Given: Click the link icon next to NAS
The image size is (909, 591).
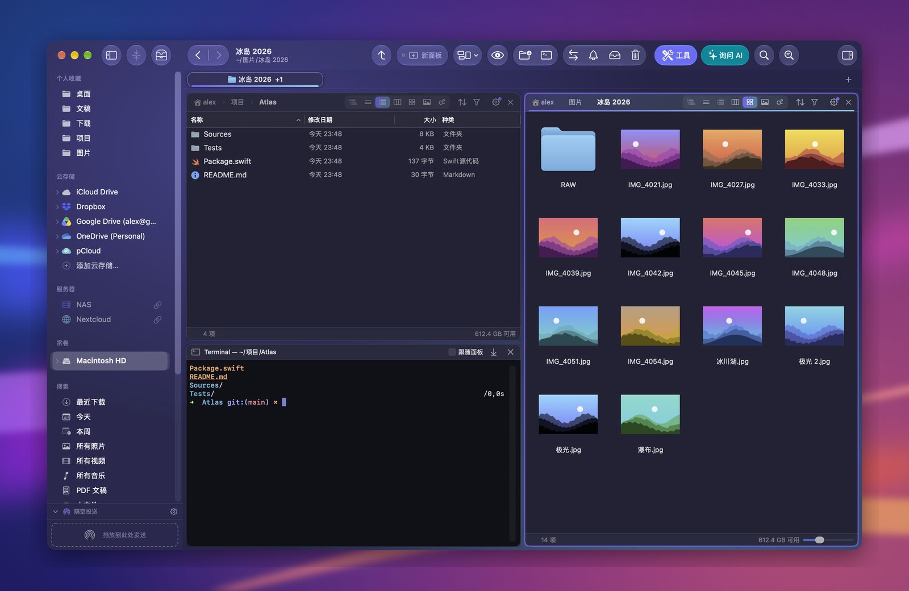Looking at the screenshot, I should 157,305.
